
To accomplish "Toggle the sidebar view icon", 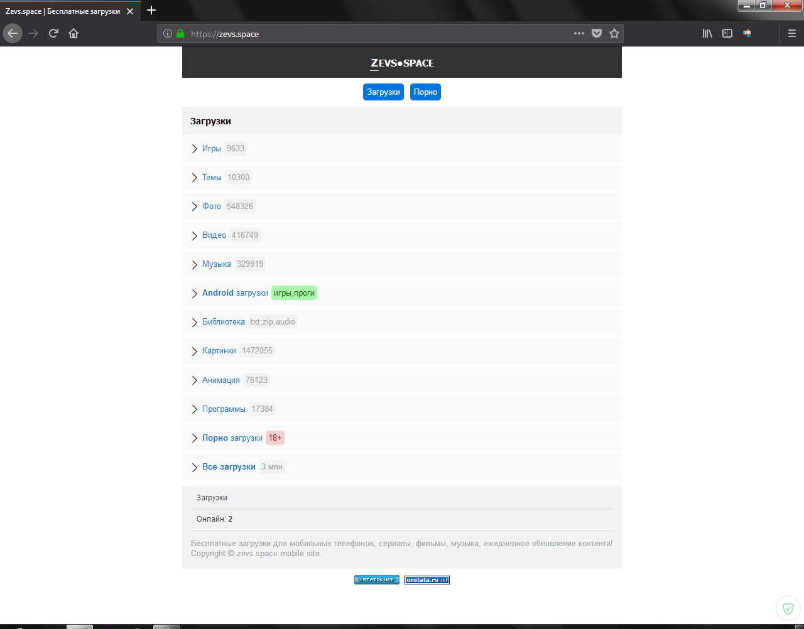I will 727,33.
